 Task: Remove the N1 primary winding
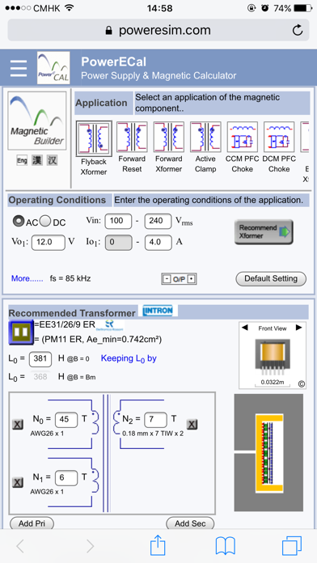click(x=18, y=483)
